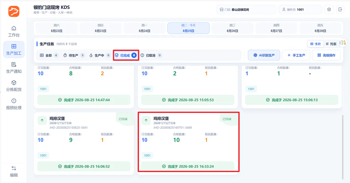Viewport: 350px width, 183px height.
Task: Click the 完成于 2026-08-25 16:33:24 status bar
Action: tap(188, 166)
